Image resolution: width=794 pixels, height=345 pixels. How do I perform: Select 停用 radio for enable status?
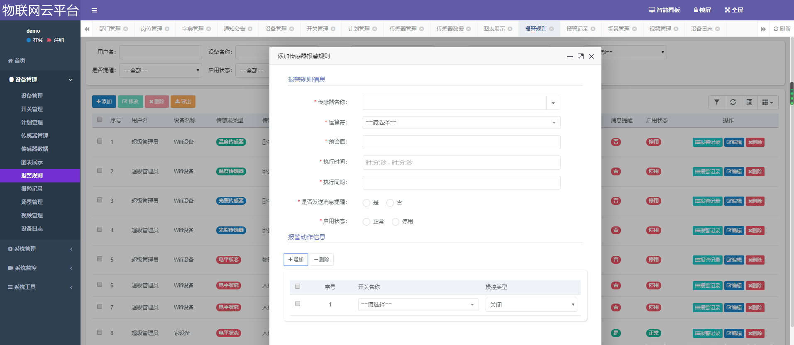[396, 222]
